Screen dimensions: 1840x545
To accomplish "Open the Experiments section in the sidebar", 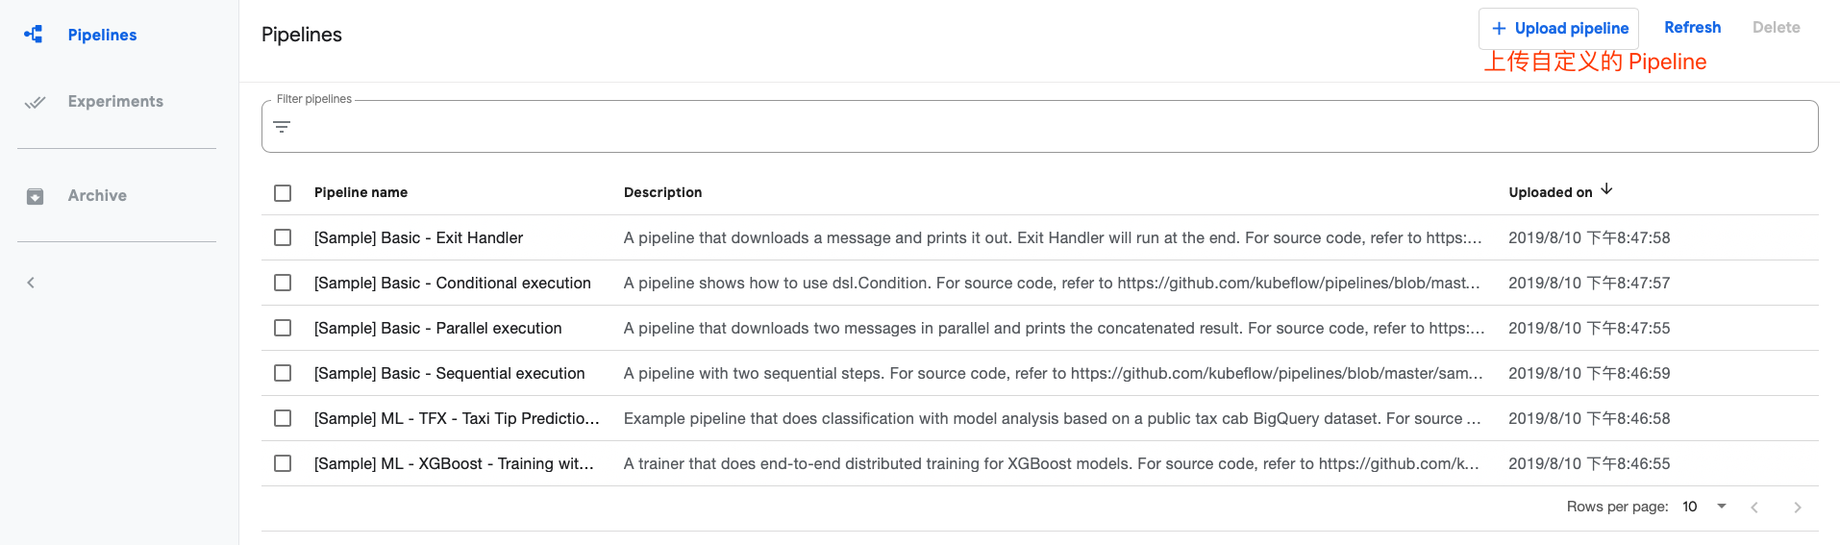I will (115, 102).
